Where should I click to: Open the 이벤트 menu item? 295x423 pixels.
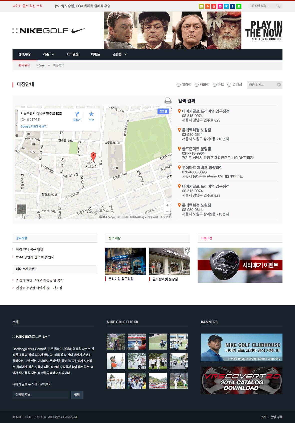[96, 54]
